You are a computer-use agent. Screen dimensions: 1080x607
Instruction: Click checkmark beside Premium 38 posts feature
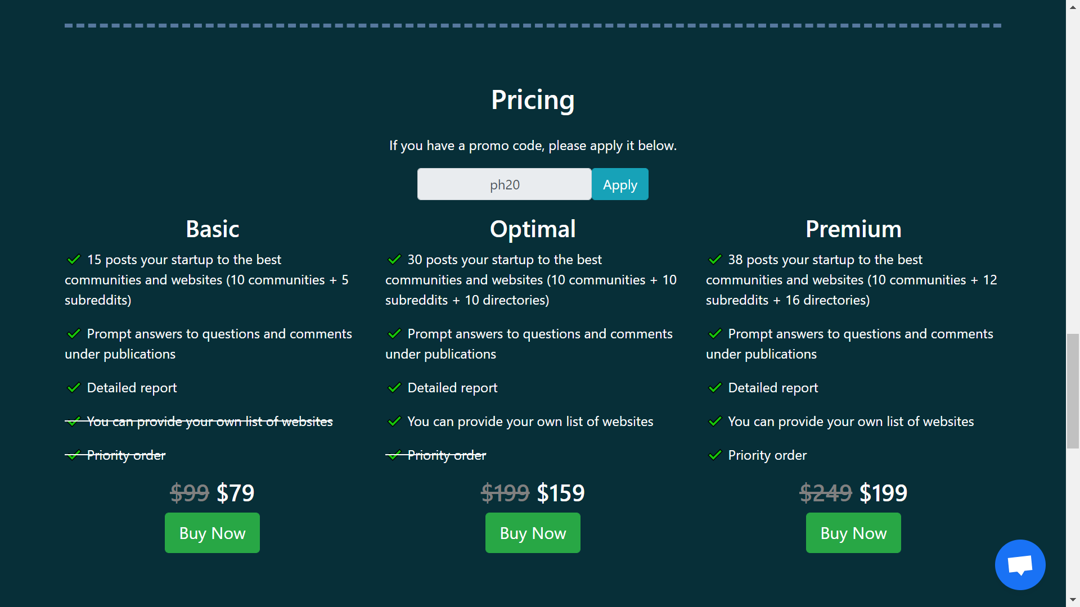(x=715, y=260)
